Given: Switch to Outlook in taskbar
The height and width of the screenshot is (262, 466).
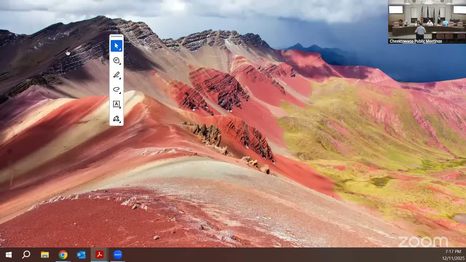Looking at the screenshot, I should (x=81, y=255).
